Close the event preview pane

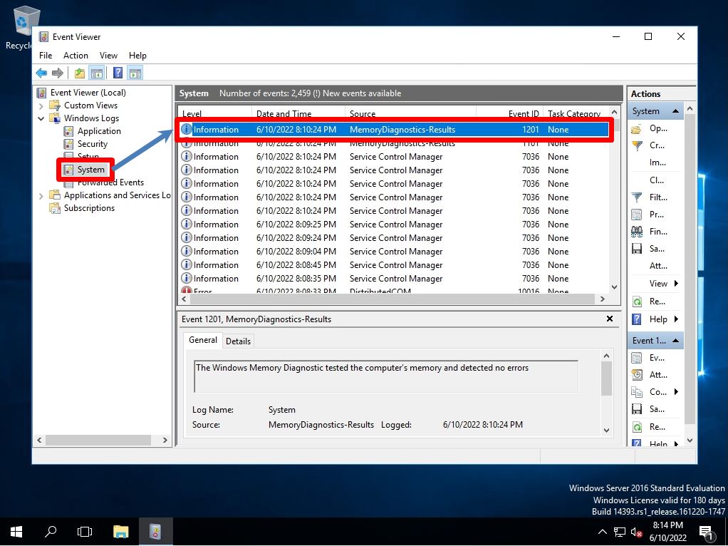609,319
